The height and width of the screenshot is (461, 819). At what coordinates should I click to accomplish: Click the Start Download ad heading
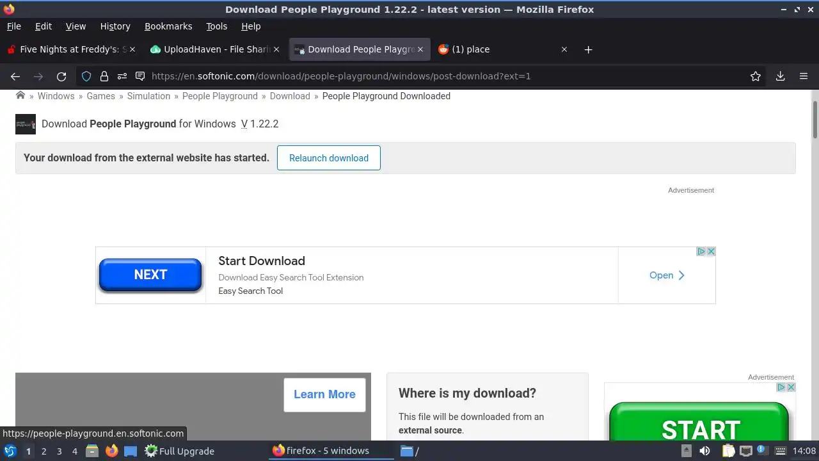point(262,261)
